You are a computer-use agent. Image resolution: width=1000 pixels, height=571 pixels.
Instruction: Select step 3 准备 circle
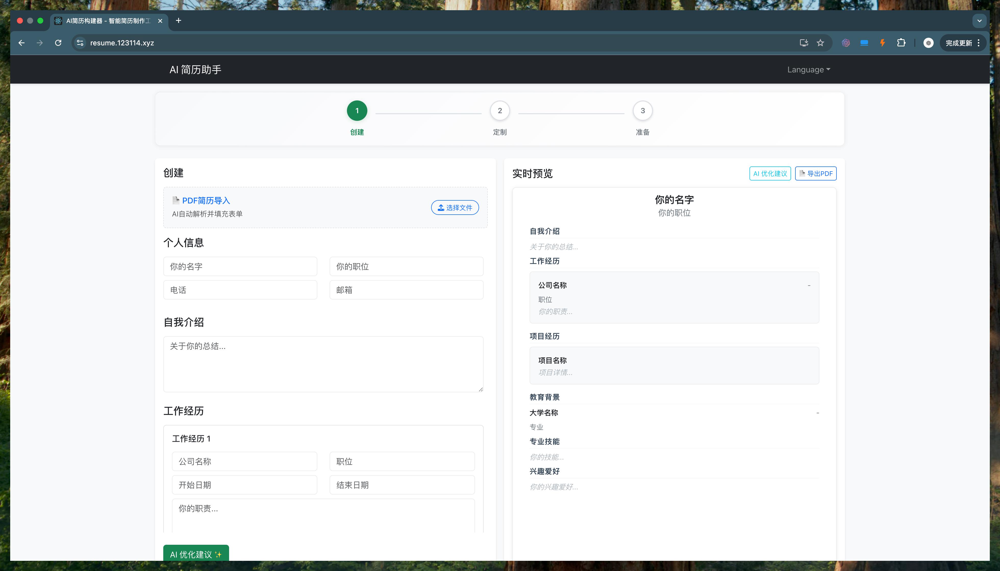point(643,111)
